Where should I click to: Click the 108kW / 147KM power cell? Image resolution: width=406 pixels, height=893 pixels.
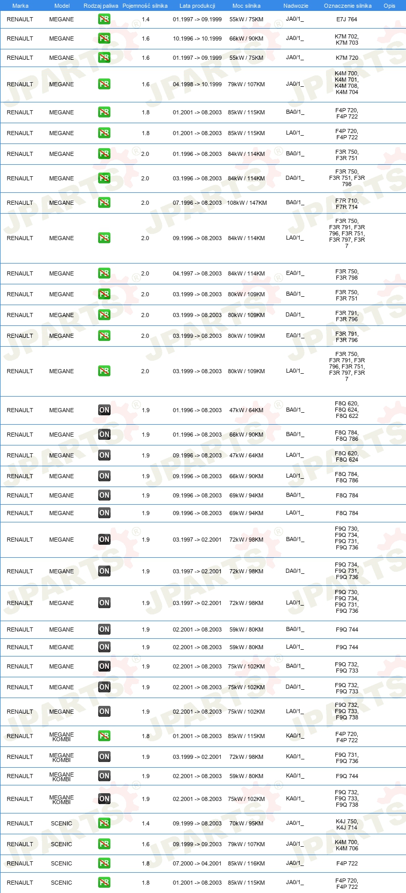pos(247,203)
